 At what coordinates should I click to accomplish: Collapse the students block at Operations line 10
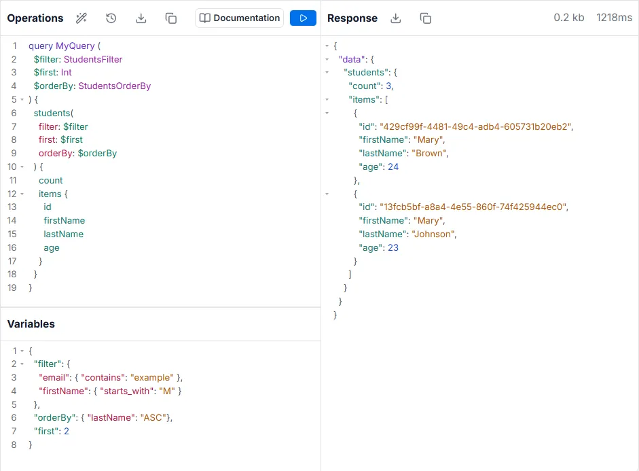[22, 167]
